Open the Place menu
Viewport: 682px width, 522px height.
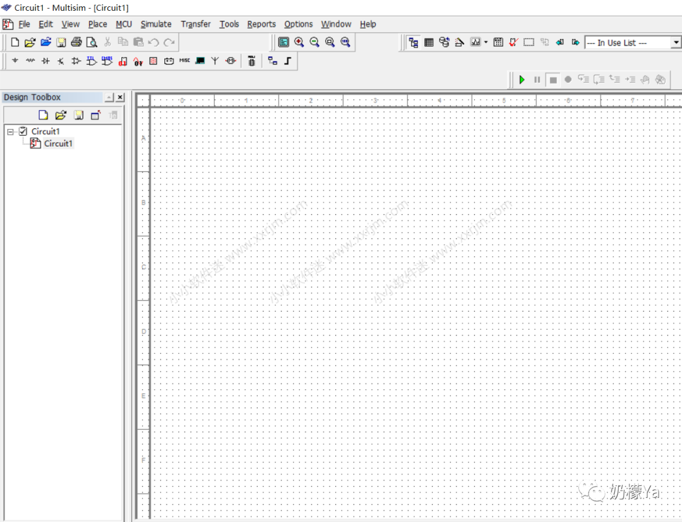coord(97,24)
